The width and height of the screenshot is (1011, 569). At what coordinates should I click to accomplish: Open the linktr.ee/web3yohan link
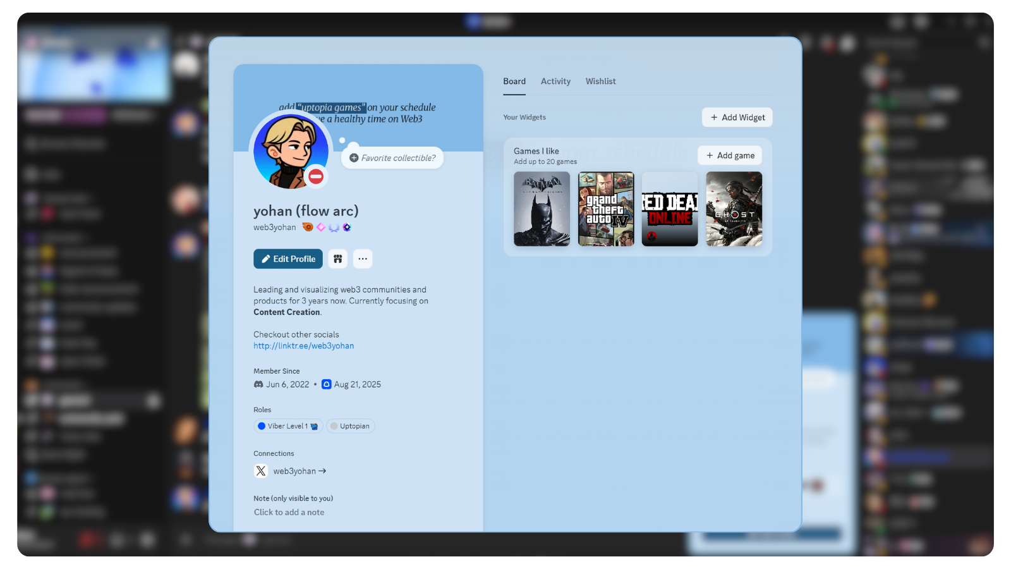[304, 346]
